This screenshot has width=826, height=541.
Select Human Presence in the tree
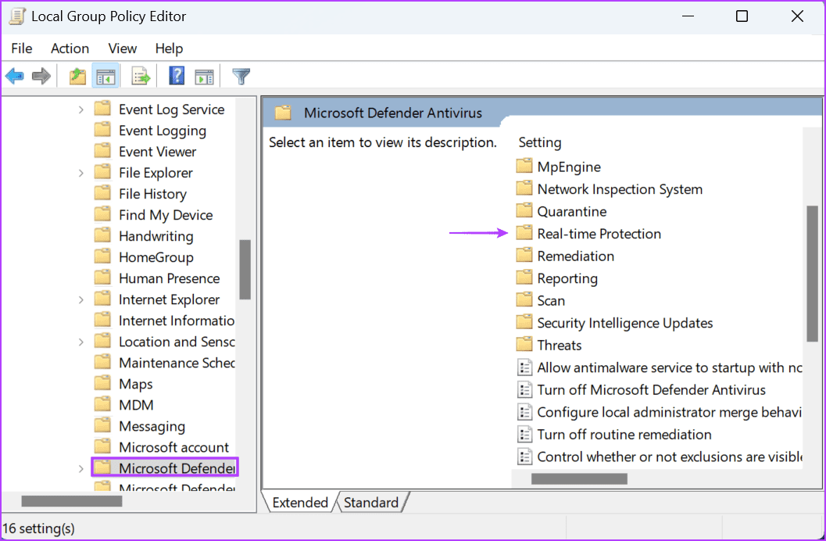coord(169,278)
